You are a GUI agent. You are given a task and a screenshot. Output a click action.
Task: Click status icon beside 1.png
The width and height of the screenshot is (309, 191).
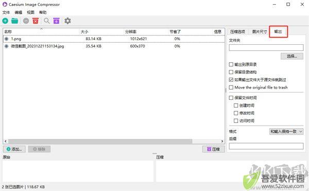click(7, 39)
